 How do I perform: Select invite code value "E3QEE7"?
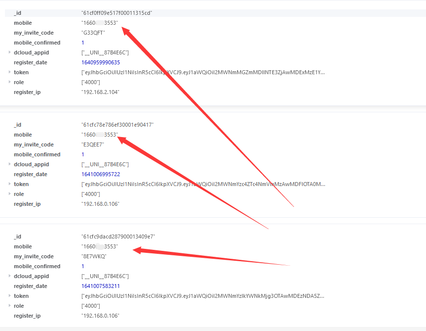93,144
